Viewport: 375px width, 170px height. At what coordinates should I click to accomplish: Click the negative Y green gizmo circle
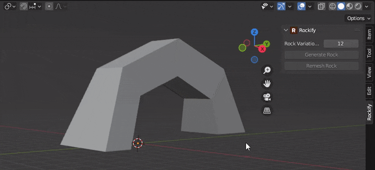coord(242,48)
